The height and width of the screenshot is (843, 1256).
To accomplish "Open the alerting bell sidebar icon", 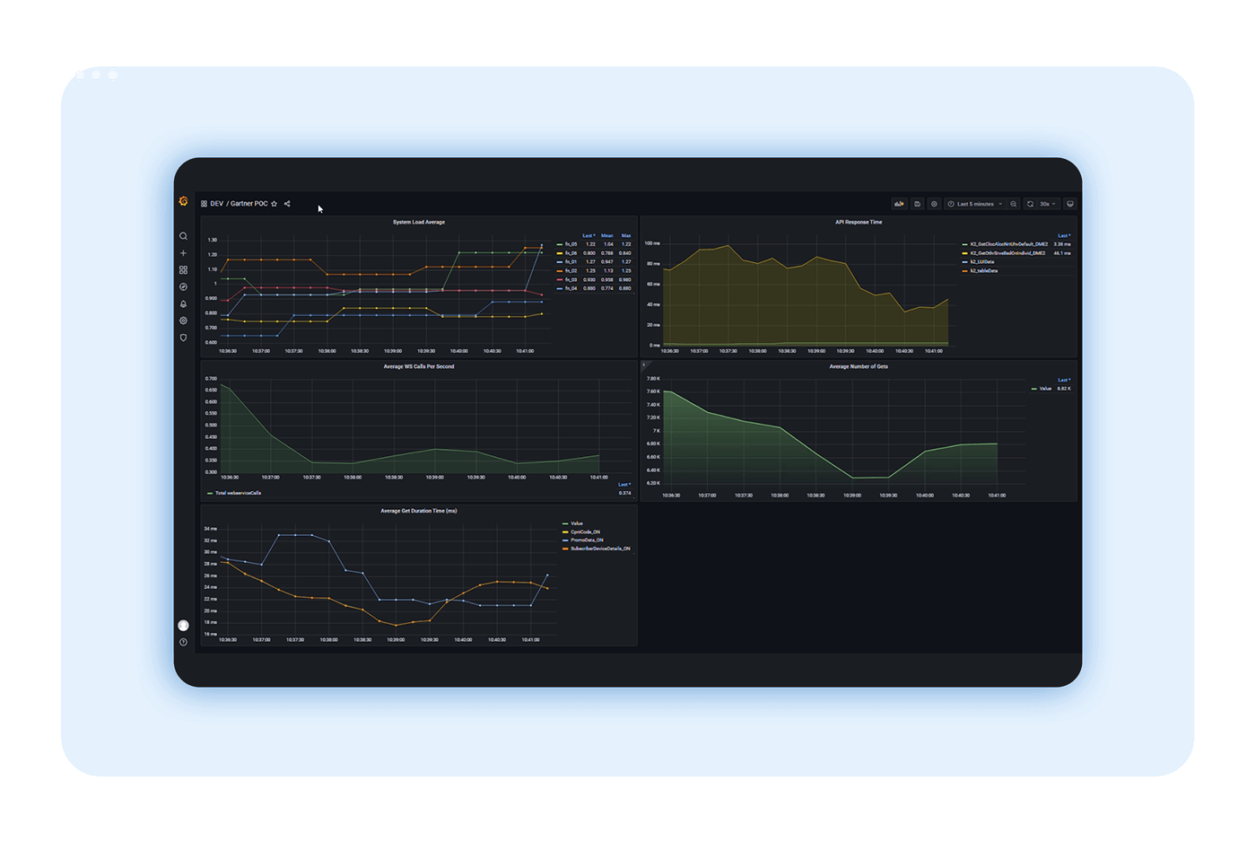I will (183, 304).
